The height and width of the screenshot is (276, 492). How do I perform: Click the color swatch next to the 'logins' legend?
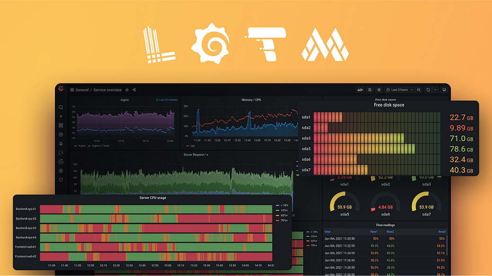76,146
